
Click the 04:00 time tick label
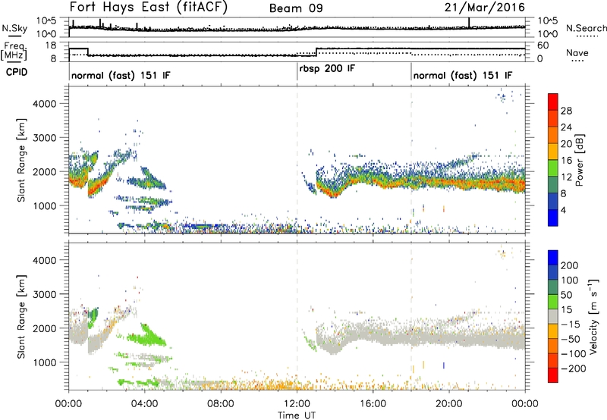point(145,404)
